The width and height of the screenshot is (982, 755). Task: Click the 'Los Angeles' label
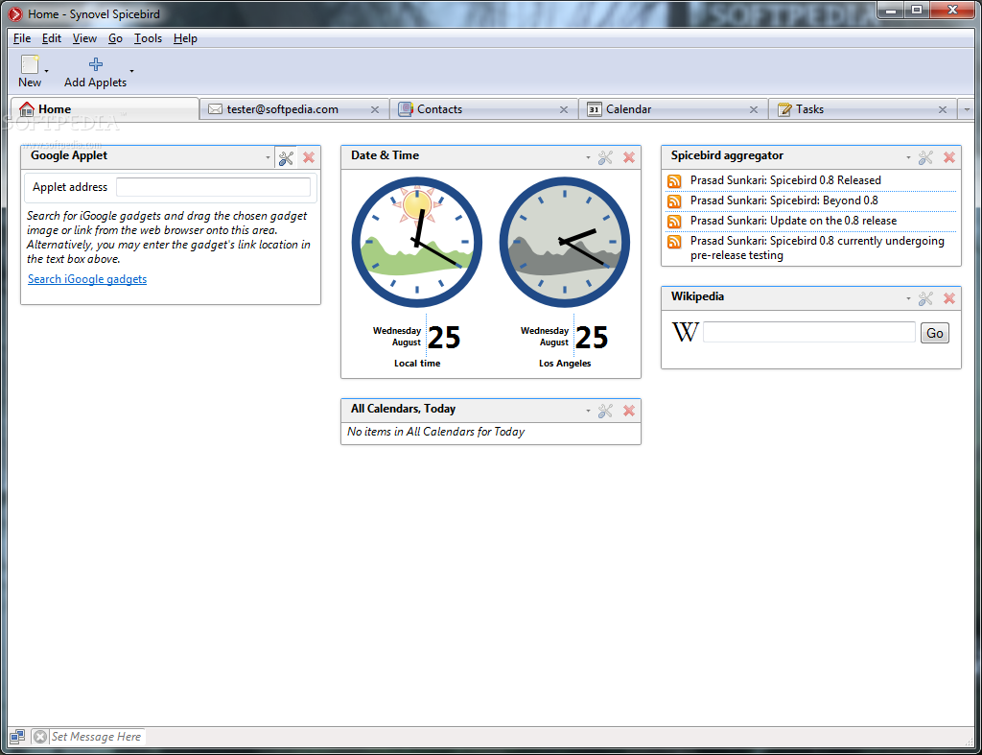pyautogui.click(x=565, y=364)
